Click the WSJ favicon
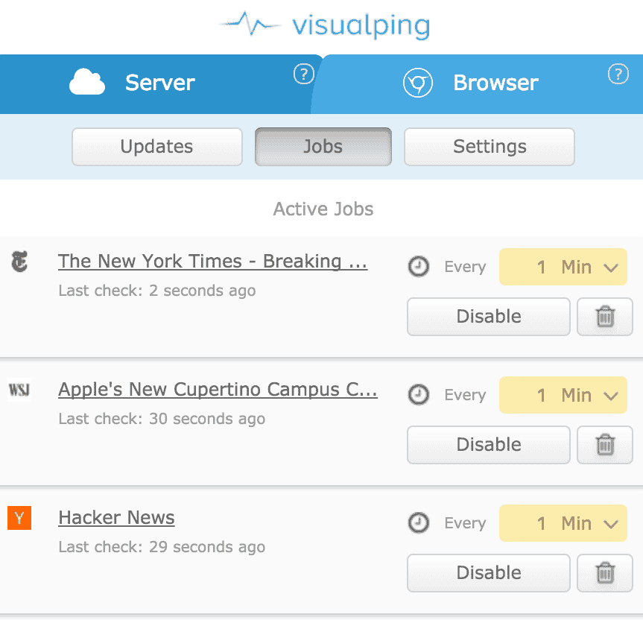This screenshot has width=643, height=623. [x=19, y=390]
